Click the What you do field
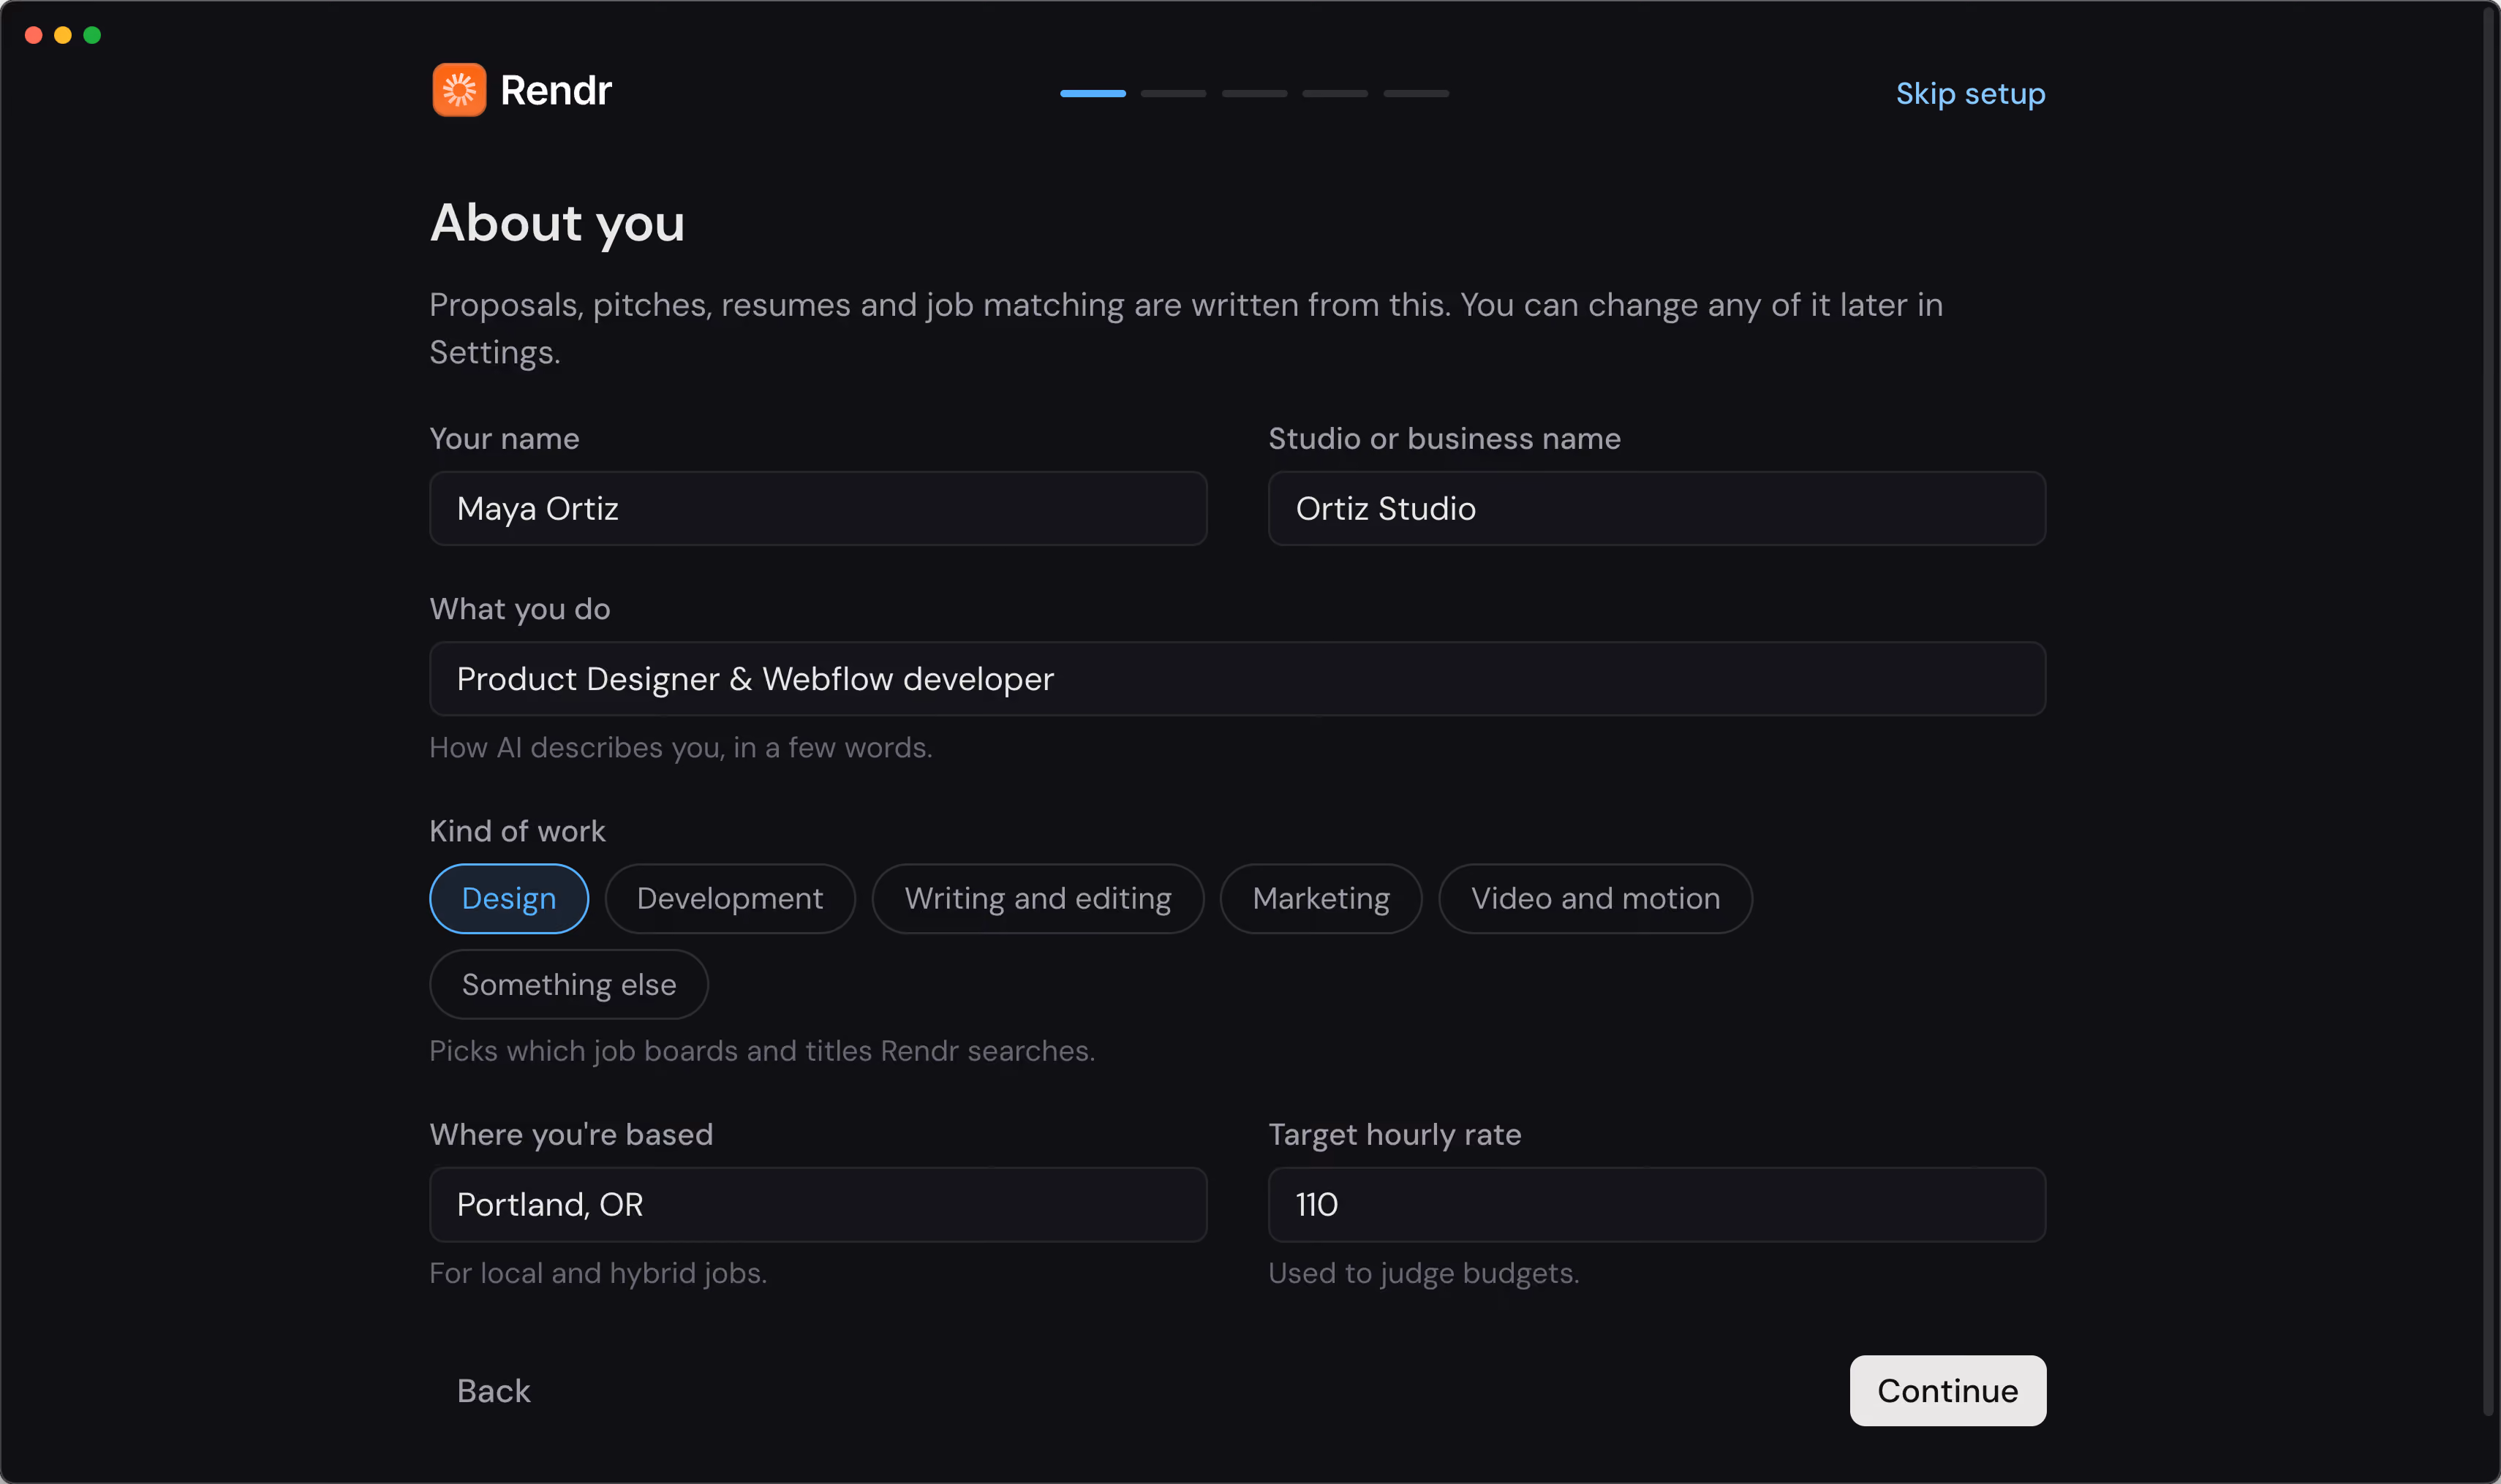 pyautogui.click(x=1237, y=678)
